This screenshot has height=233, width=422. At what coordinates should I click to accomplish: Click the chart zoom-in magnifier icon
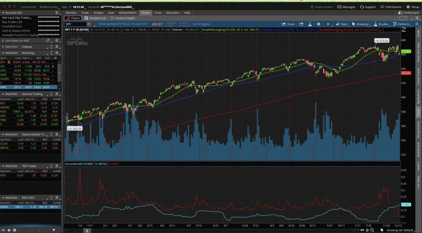pos(372,230)
